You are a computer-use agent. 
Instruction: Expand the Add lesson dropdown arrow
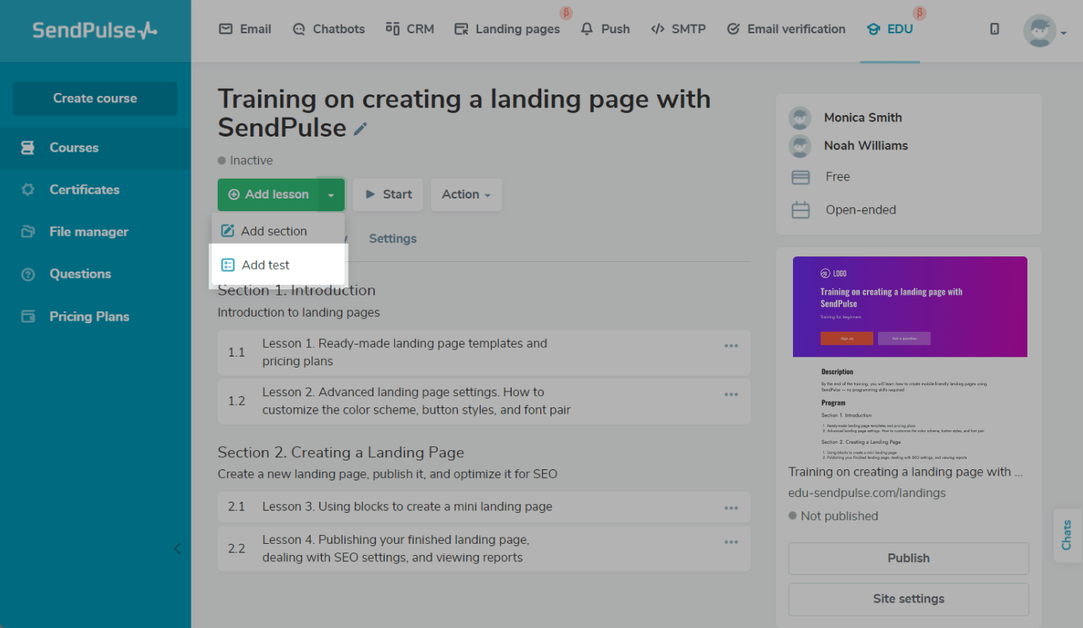pyautogui.click(x=331, y=195)
